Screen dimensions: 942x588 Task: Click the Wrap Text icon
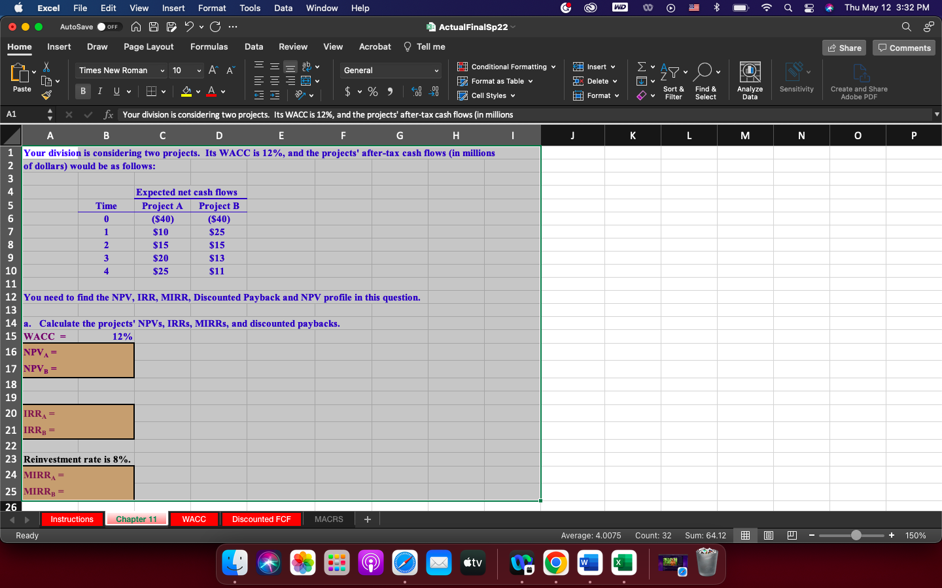tap(306, 67)
